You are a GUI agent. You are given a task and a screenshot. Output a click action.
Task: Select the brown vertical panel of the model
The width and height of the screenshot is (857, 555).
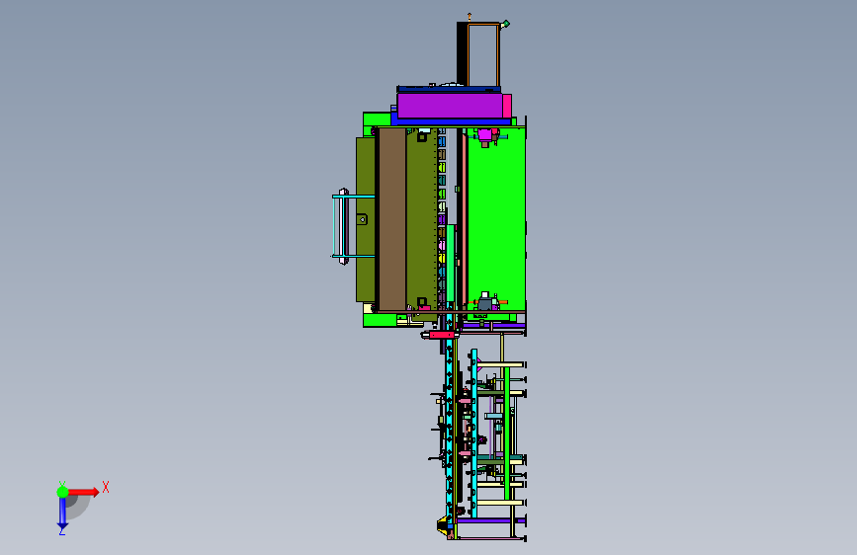[391, 219]
